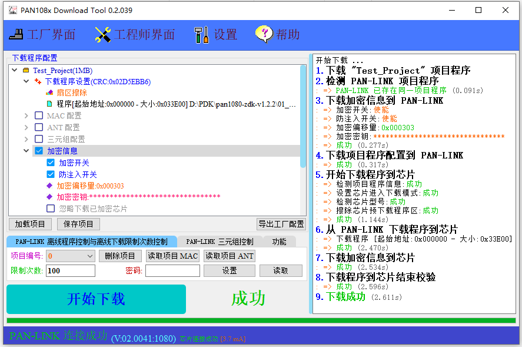Uncheck the 加密信息 checkbox
Screen dimensions: 522x347
(39, 151)
